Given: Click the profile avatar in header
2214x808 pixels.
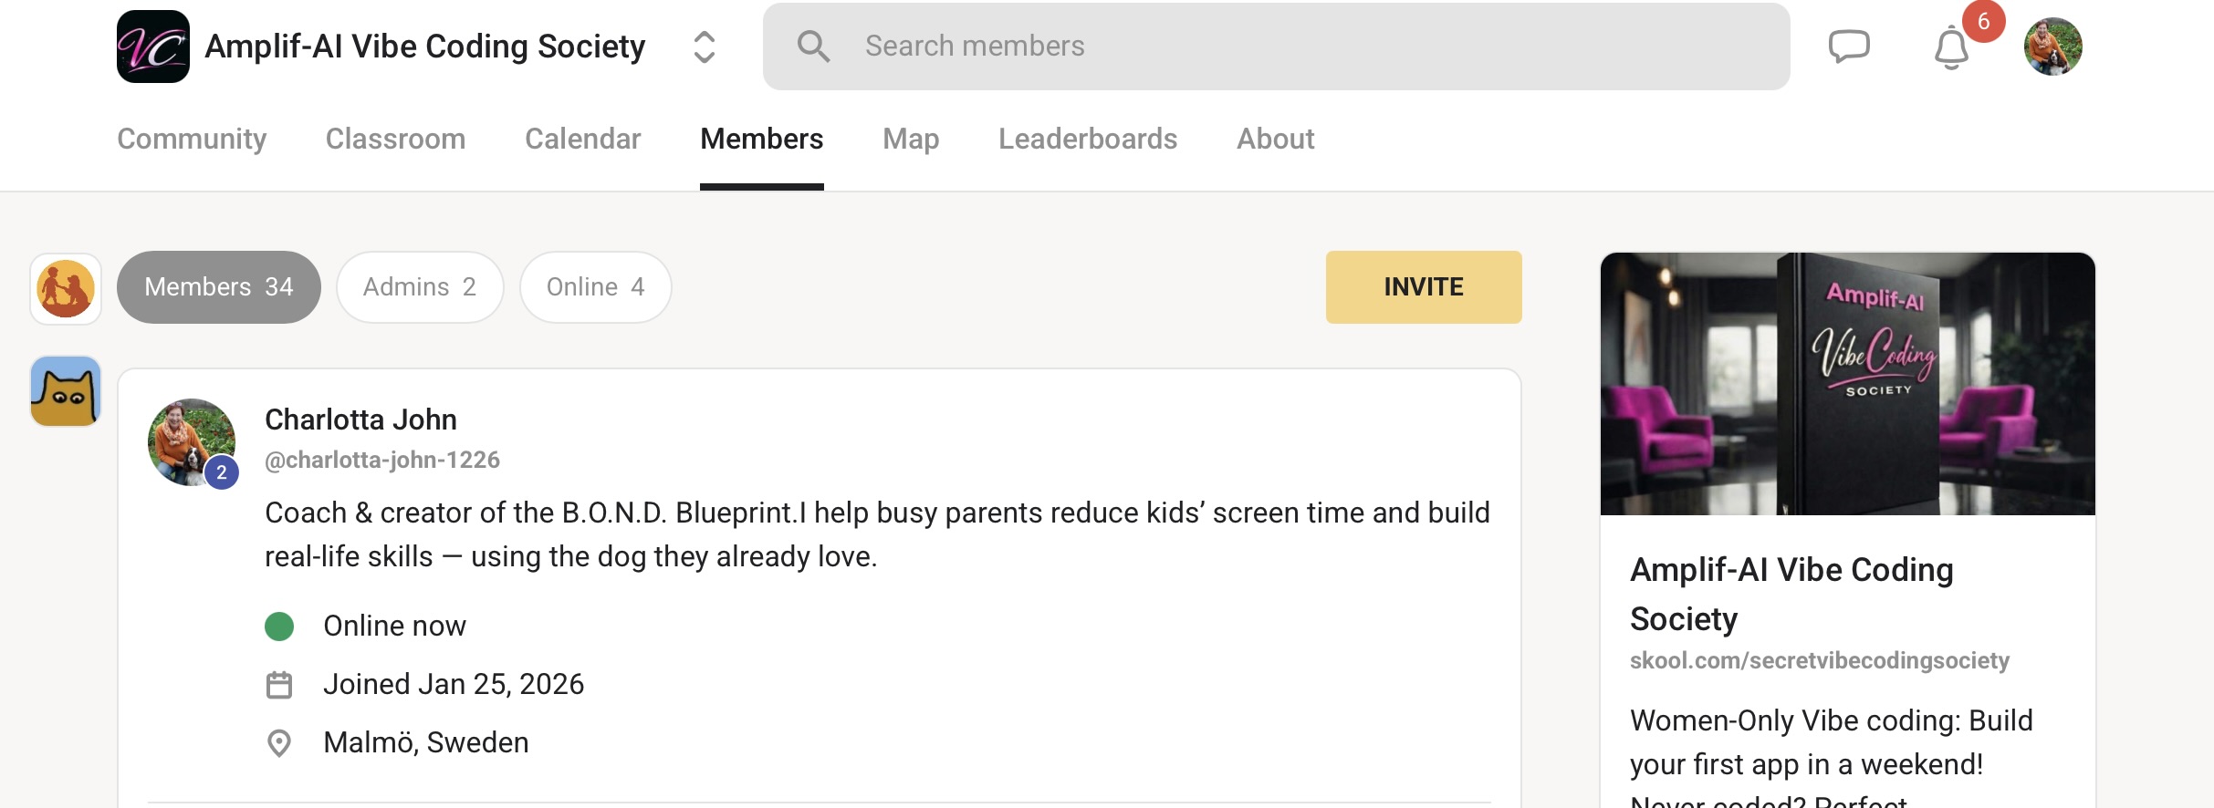Looking at the screenshot, I should [x=2052, y=47].
